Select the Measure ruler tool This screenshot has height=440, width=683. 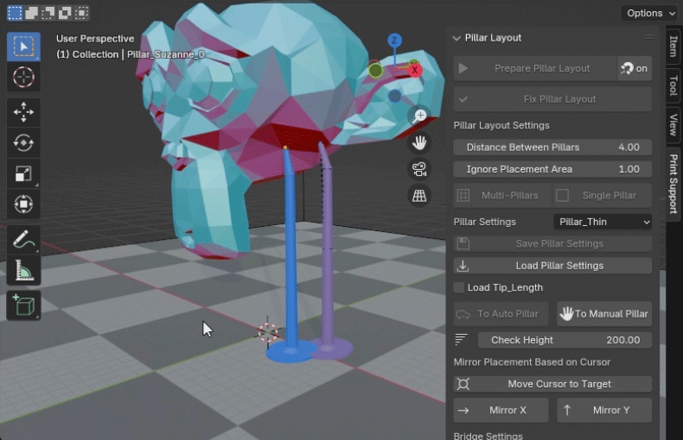[x=23, y=270]
